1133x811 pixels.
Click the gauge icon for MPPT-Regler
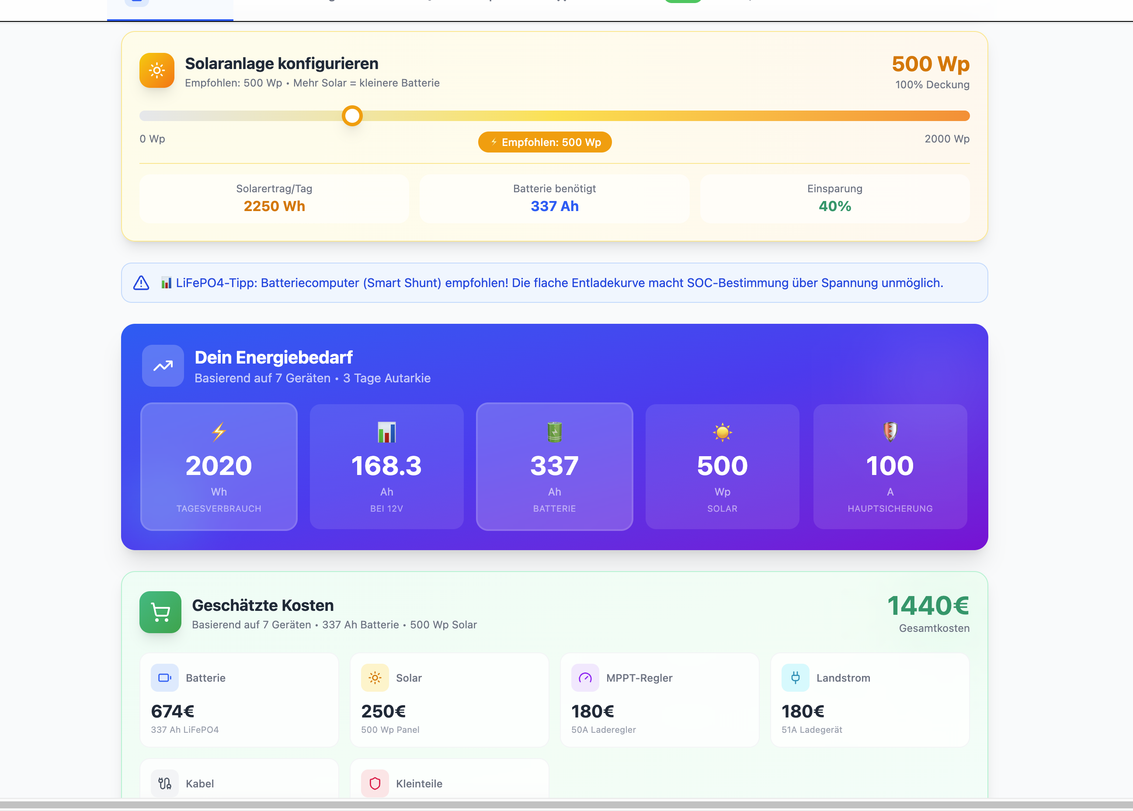point(585,678)
